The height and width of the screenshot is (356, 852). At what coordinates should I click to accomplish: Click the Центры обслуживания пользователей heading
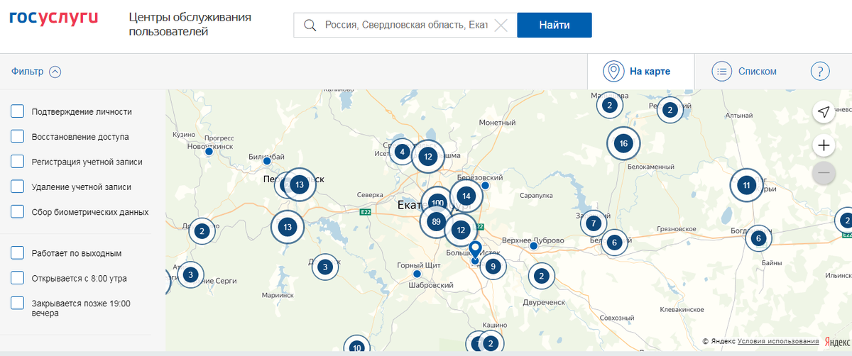pyautogui.click(x=191, y=24)
